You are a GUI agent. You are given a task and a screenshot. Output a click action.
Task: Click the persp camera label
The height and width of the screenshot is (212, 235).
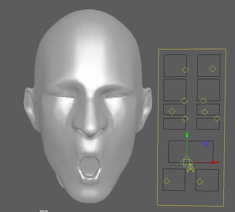44,211
